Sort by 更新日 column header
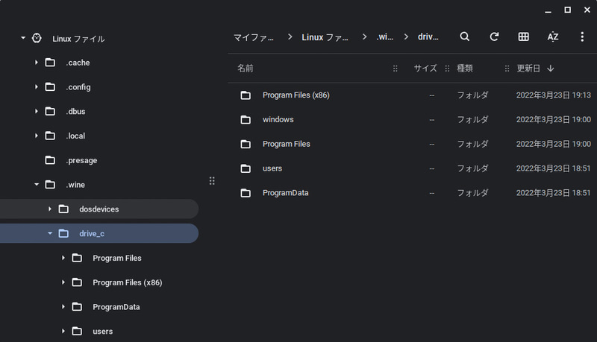 [528, 69]
